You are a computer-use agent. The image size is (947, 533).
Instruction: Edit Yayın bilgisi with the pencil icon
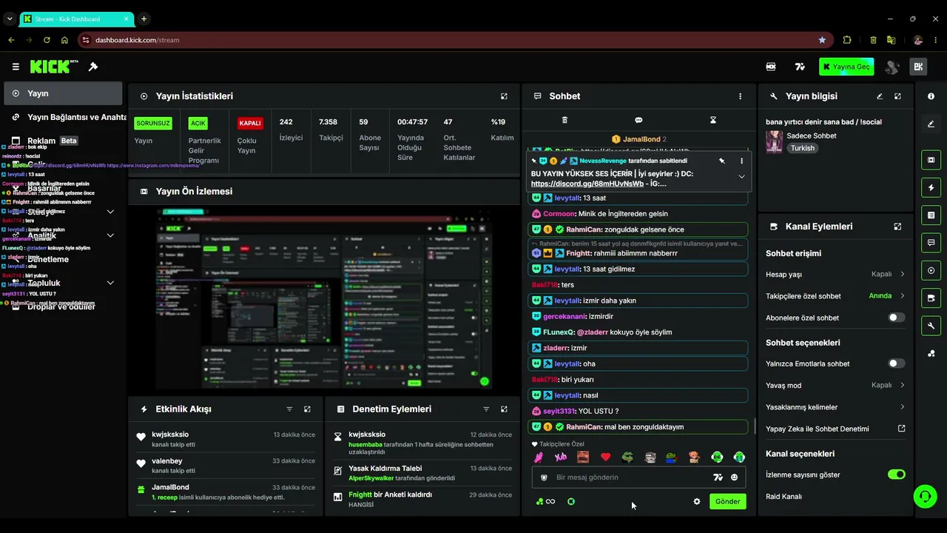[x=880, y=96]
